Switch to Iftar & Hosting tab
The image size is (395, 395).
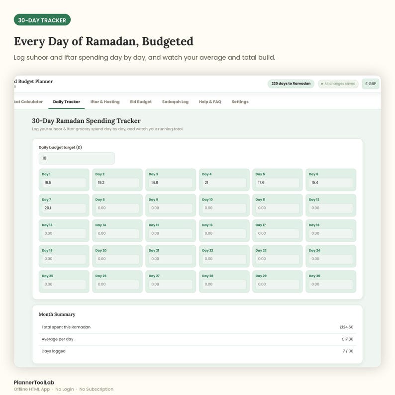pos(105,102)
